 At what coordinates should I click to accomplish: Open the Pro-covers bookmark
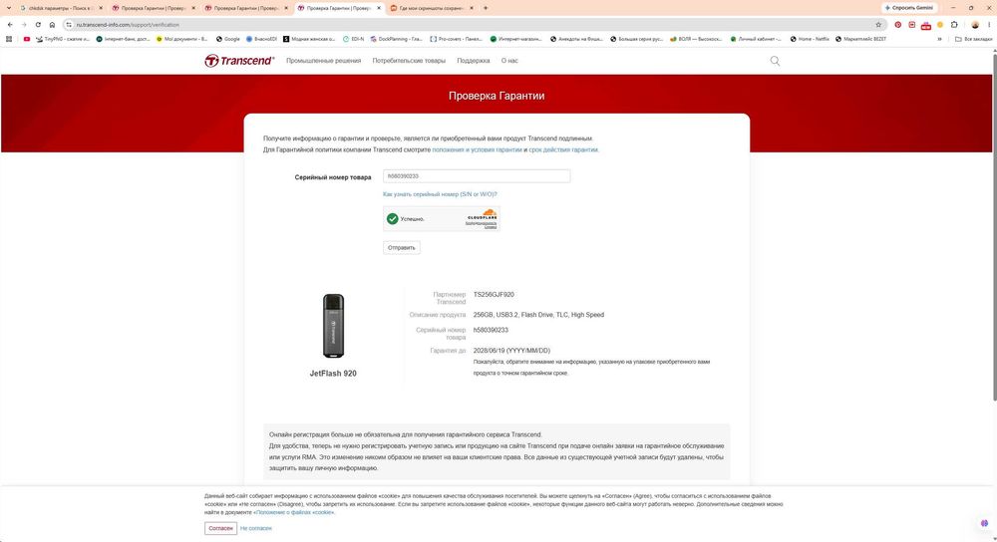(x=456, y=39)
